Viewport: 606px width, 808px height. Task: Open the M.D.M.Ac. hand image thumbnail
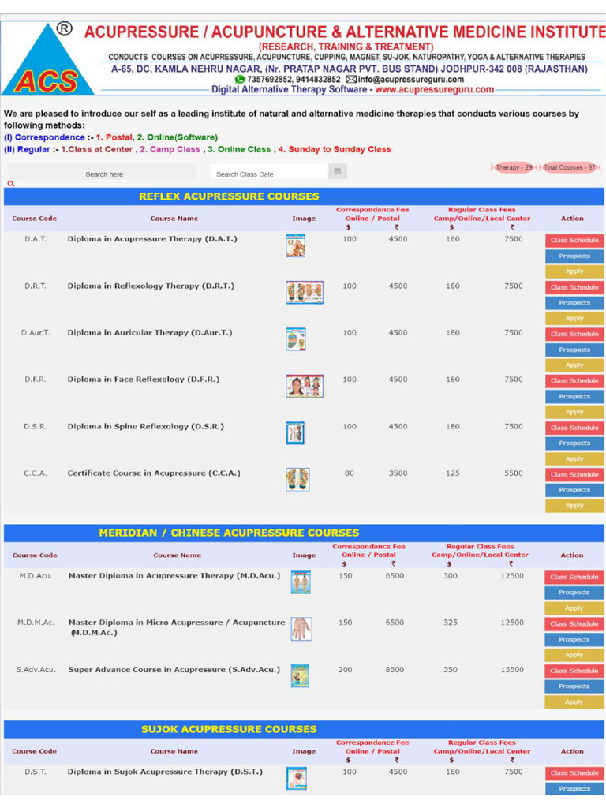tap(301, 629)
